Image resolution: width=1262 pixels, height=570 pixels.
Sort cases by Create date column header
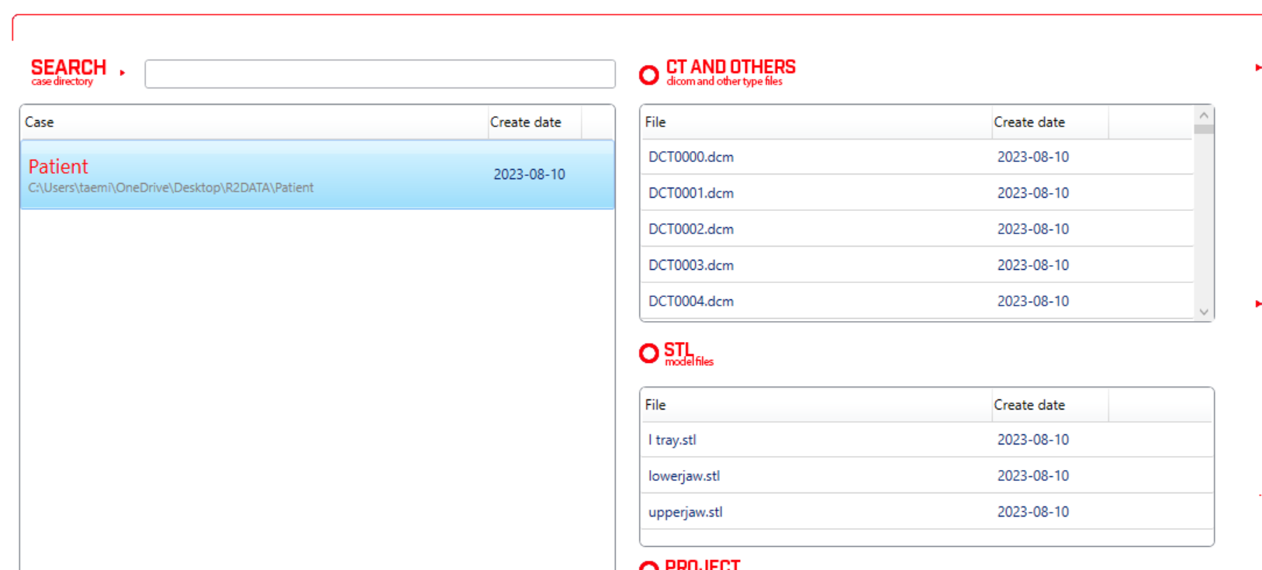coord(534,123)
